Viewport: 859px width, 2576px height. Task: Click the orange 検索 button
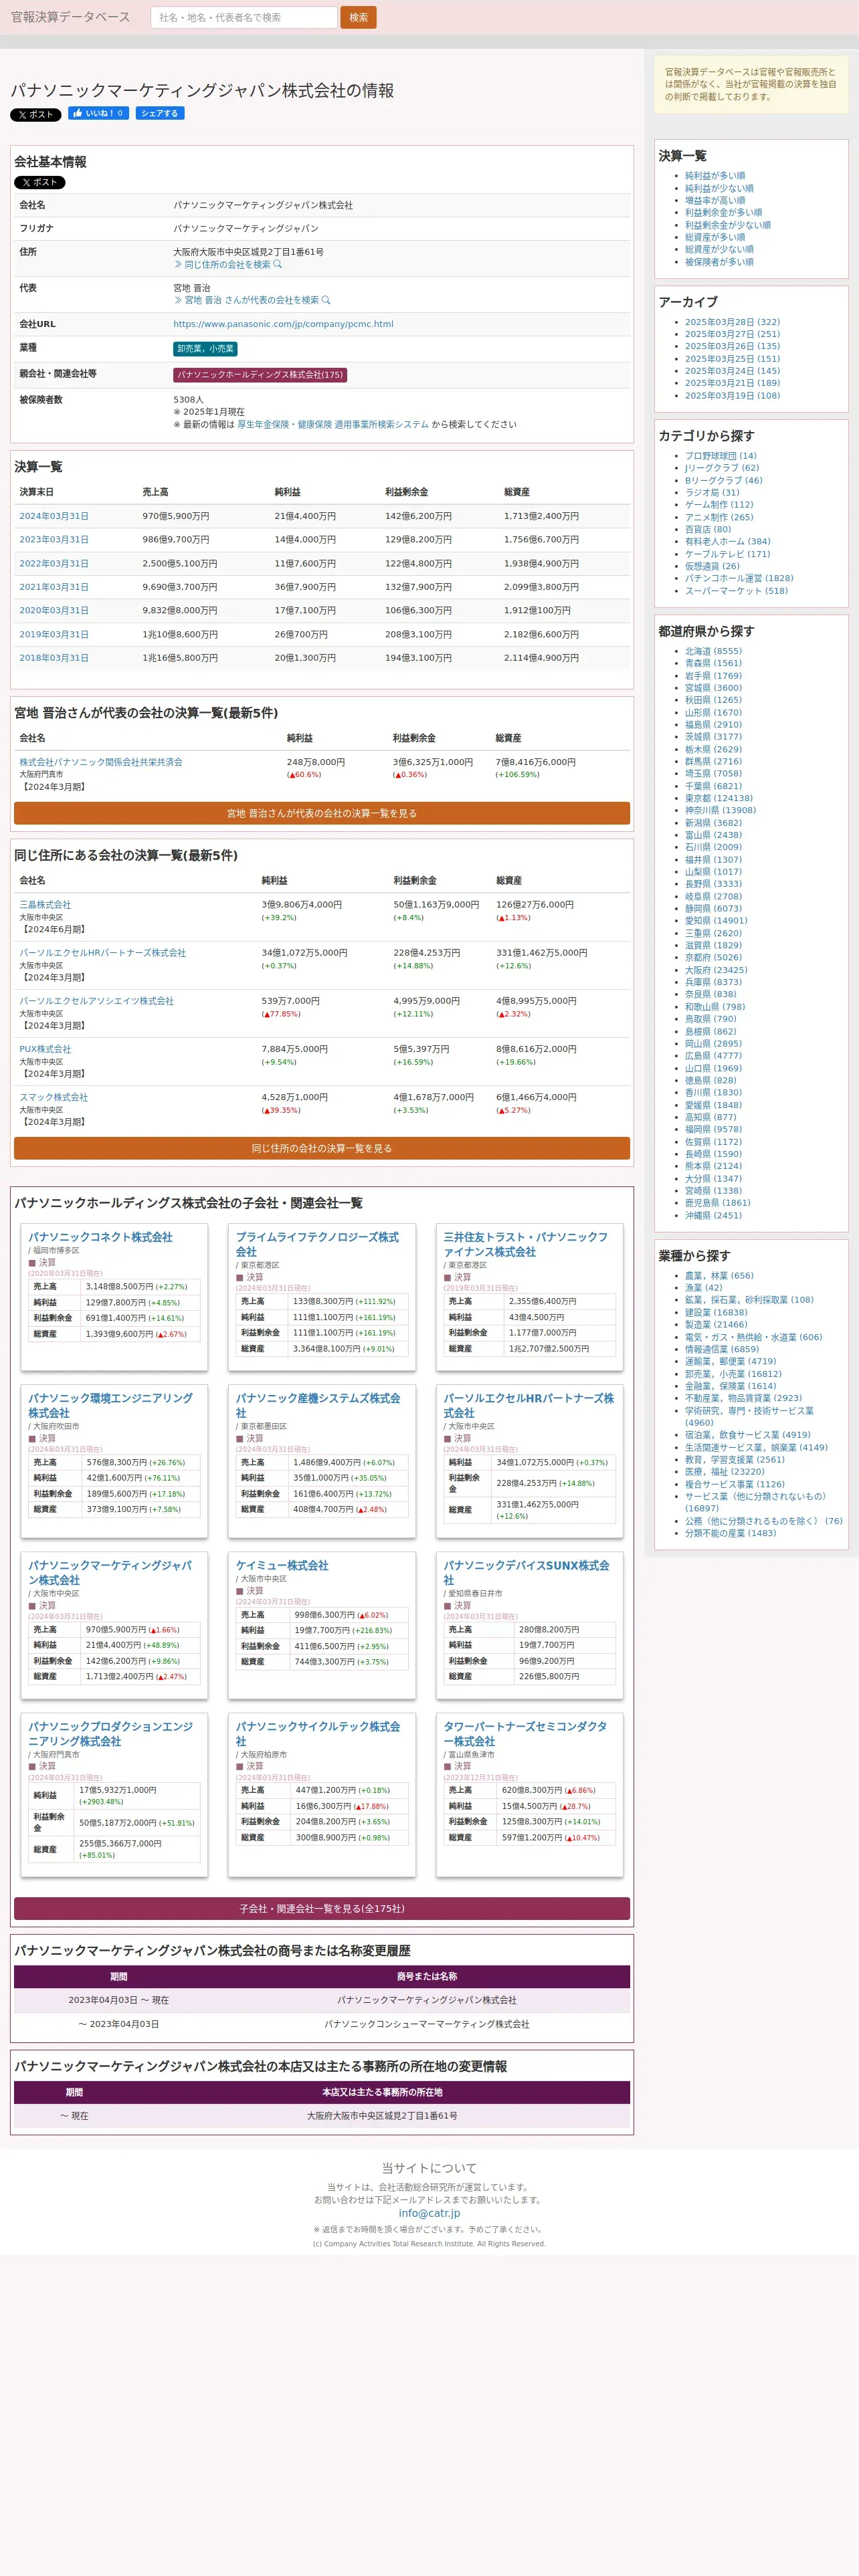coord(358,18)
